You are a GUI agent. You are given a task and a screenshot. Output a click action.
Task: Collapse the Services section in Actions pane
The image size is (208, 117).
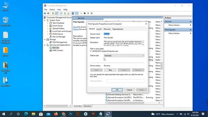[190, 21]
